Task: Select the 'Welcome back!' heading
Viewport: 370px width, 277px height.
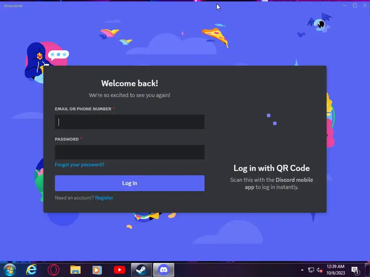Action: [x=130, y=83]
